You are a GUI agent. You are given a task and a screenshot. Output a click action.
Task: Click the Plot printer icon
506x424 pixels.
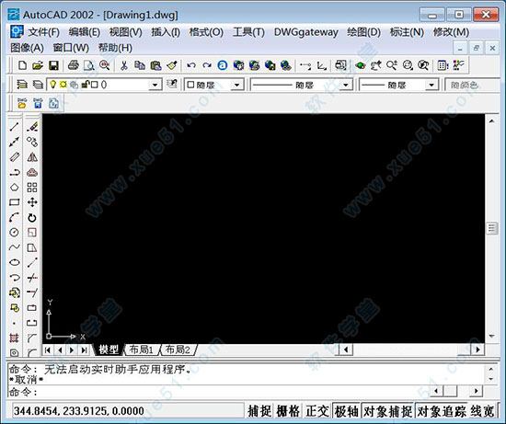[x=74, y=65]
